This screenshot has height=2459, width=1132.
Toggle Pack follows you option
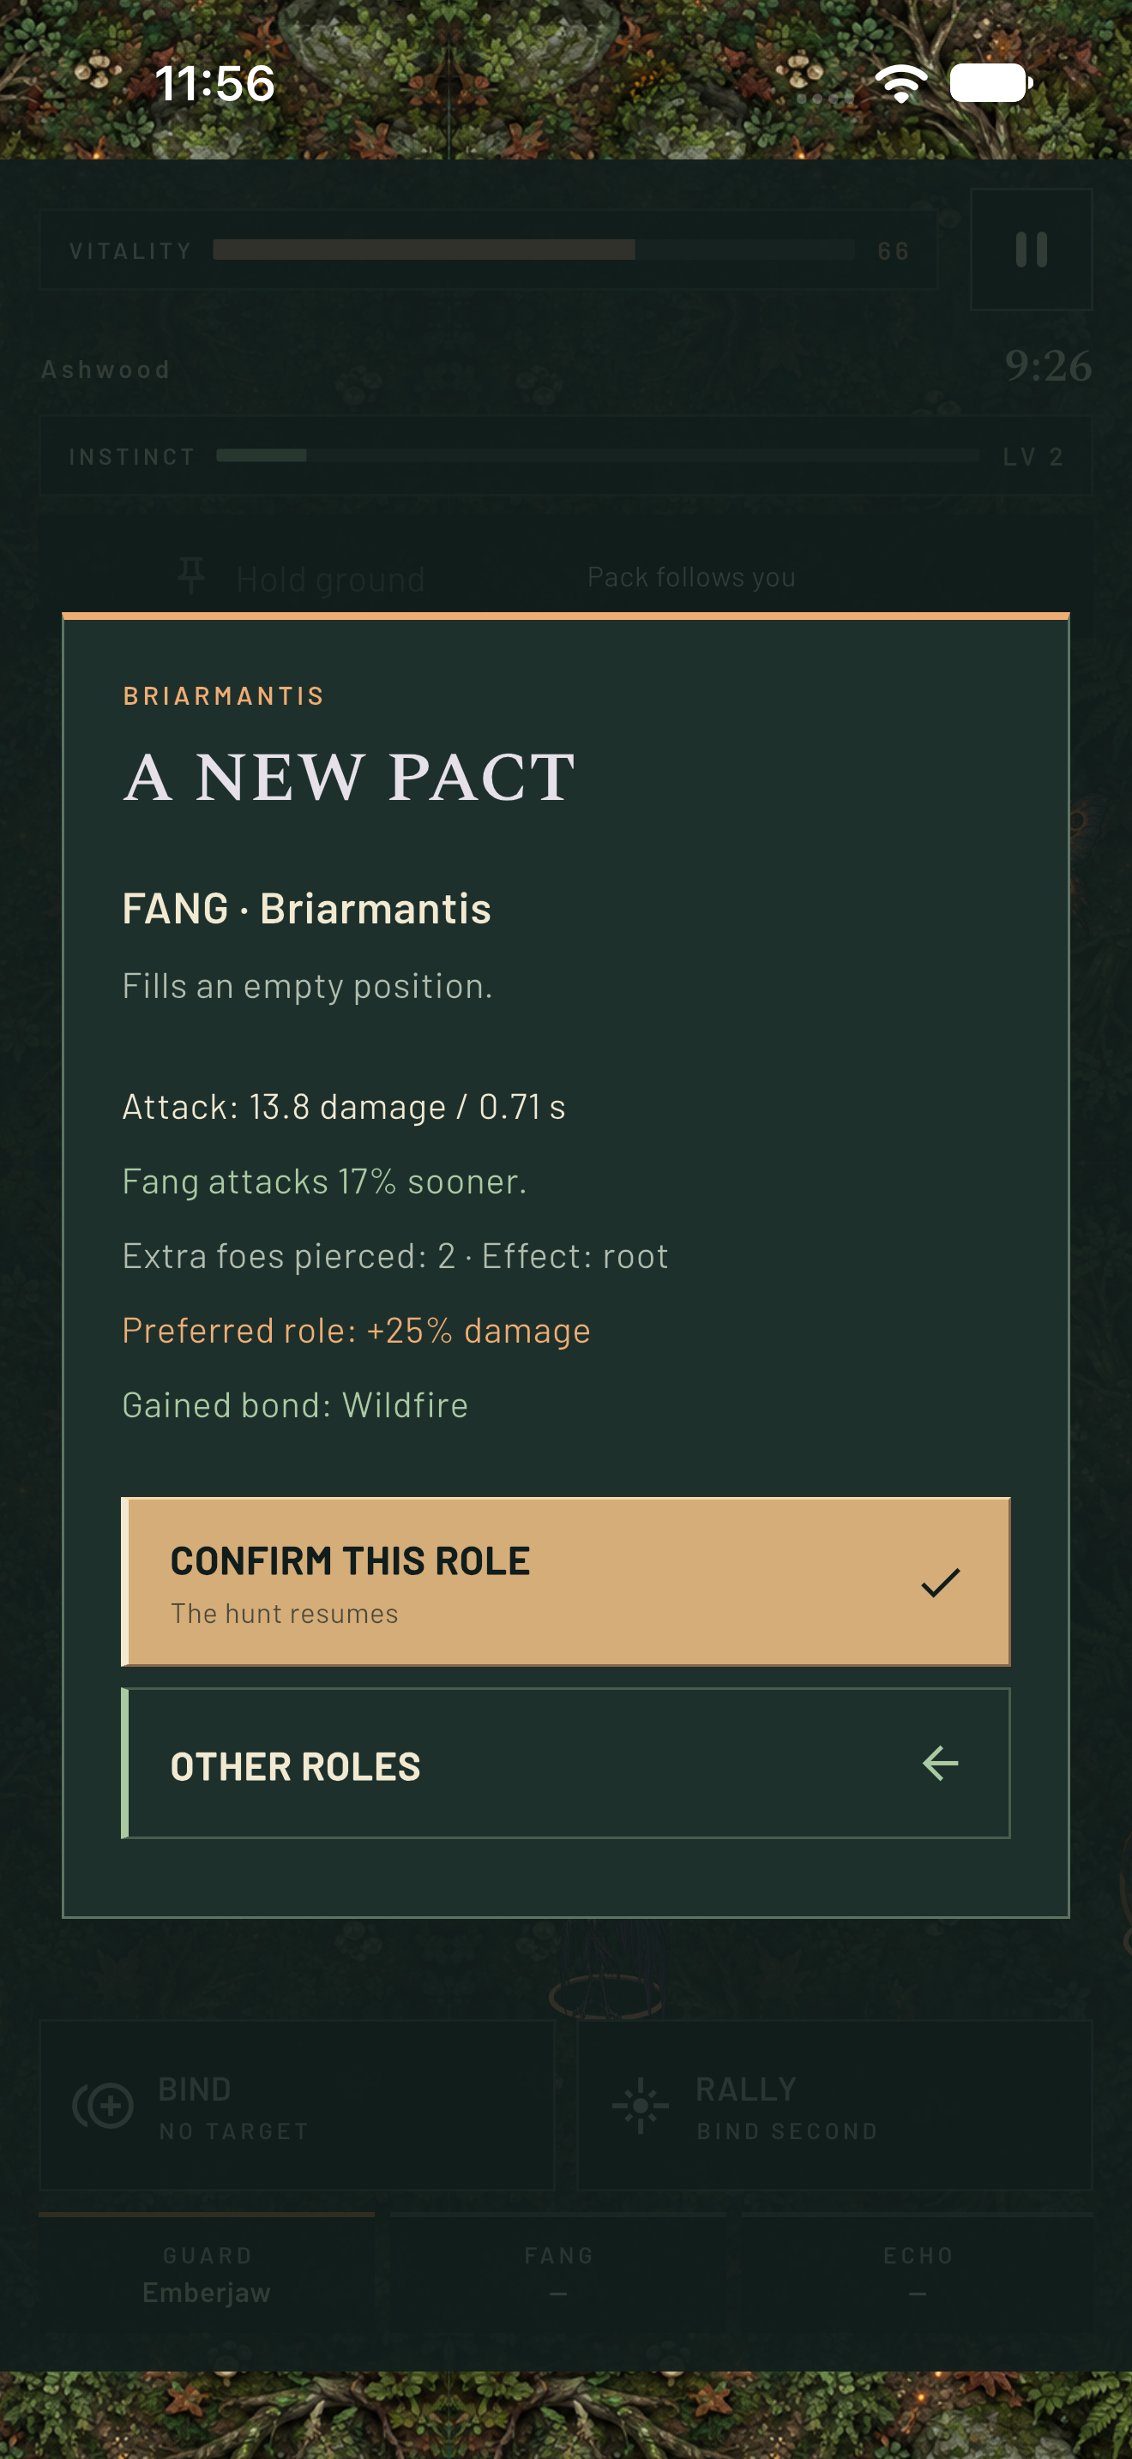(691, 576)
